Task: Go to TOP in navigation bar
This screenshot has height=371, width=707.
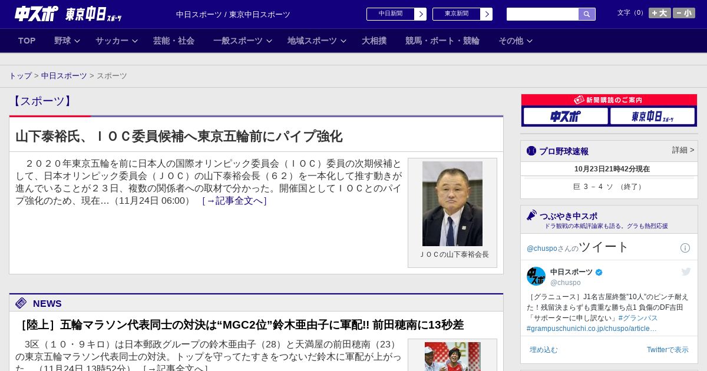Action: pos(27,41)
